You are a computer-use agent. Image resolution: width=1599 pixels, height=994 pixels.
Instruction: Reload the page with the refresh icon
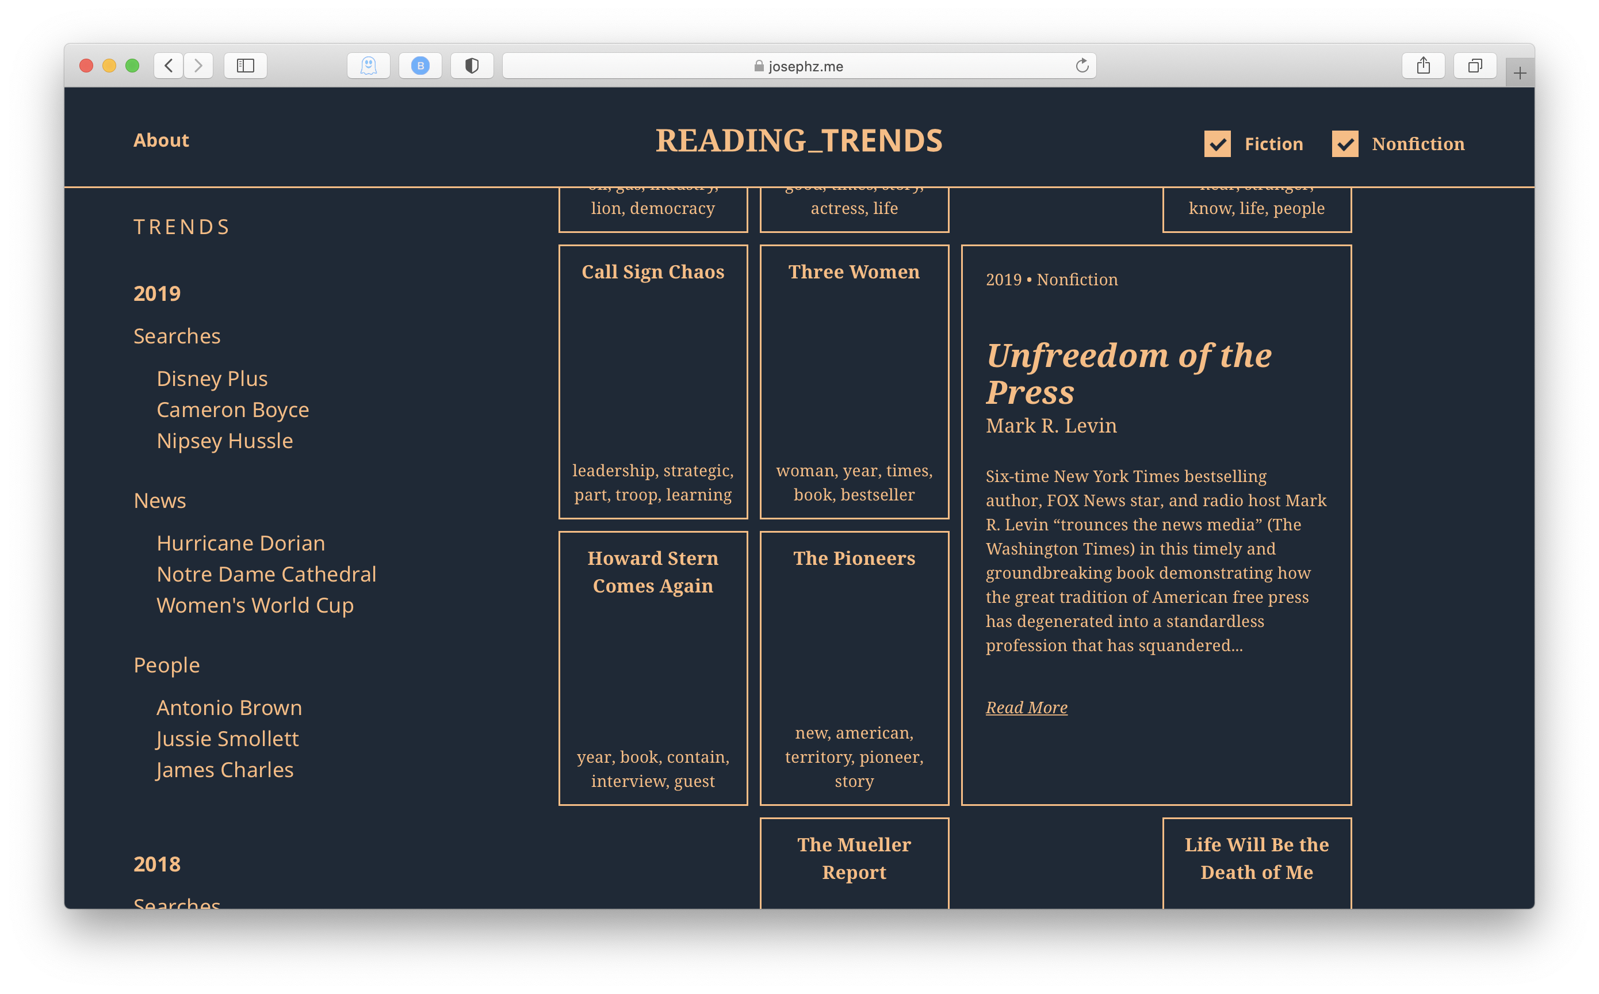[1082, 66]
